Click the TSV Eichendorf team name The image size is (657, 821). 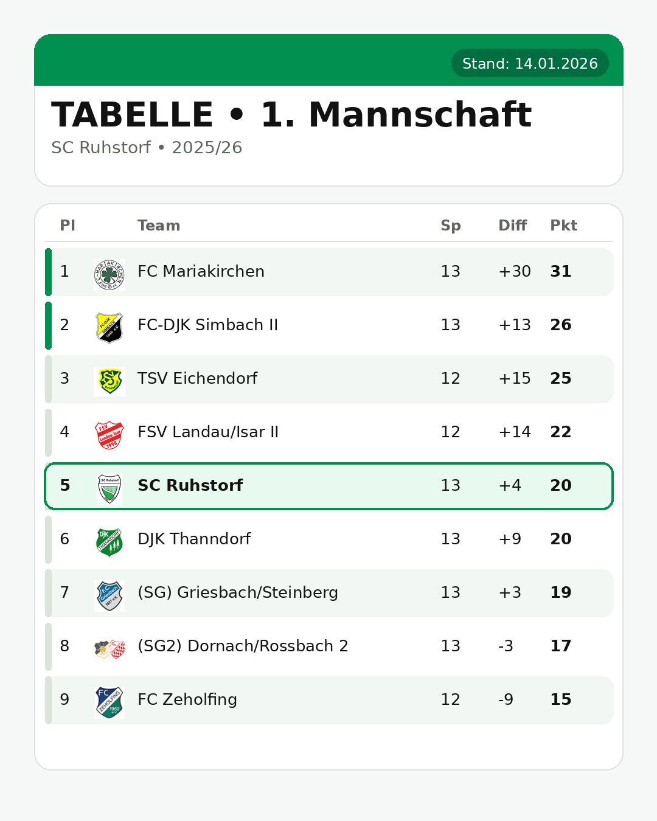pos(197,378)
